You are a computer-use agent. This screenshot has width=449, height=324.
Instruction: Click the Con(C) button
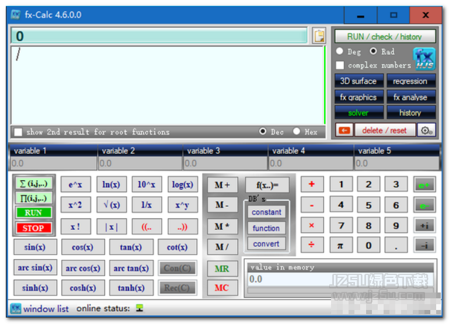coord(177,268)
